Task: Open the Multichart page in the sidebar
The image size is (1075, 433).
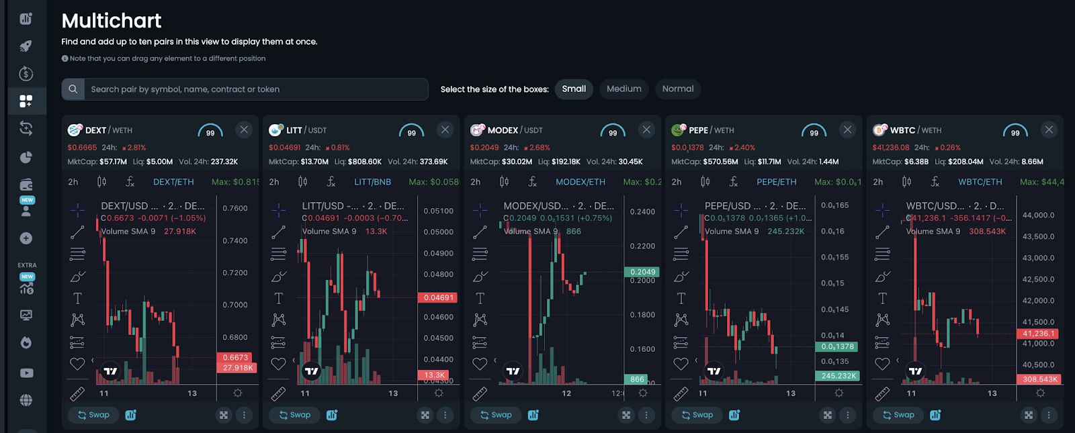Action: click(x=26, y=101)
